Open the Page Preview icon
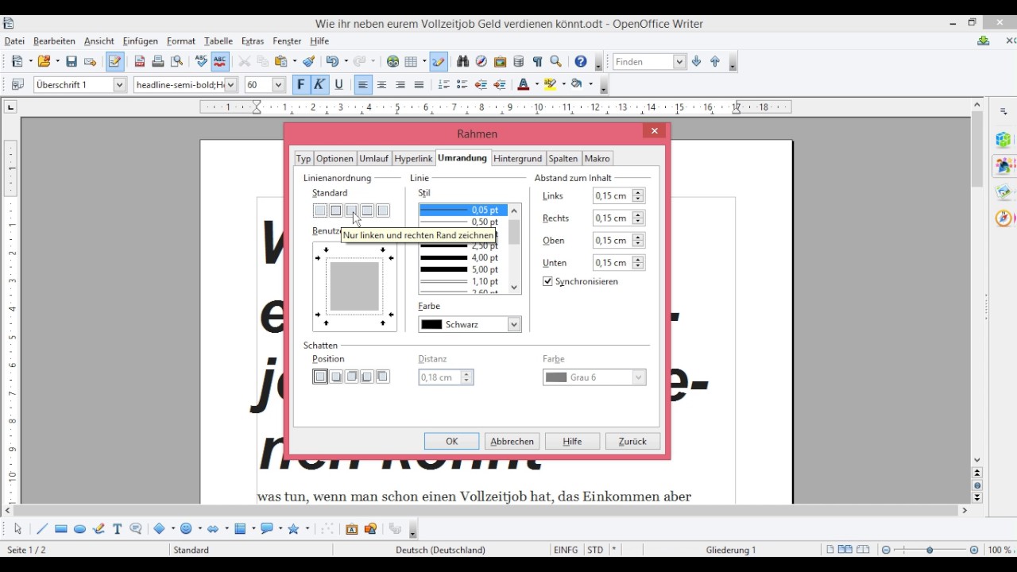This screenshot has width=1017, height=572. [176, 61]
